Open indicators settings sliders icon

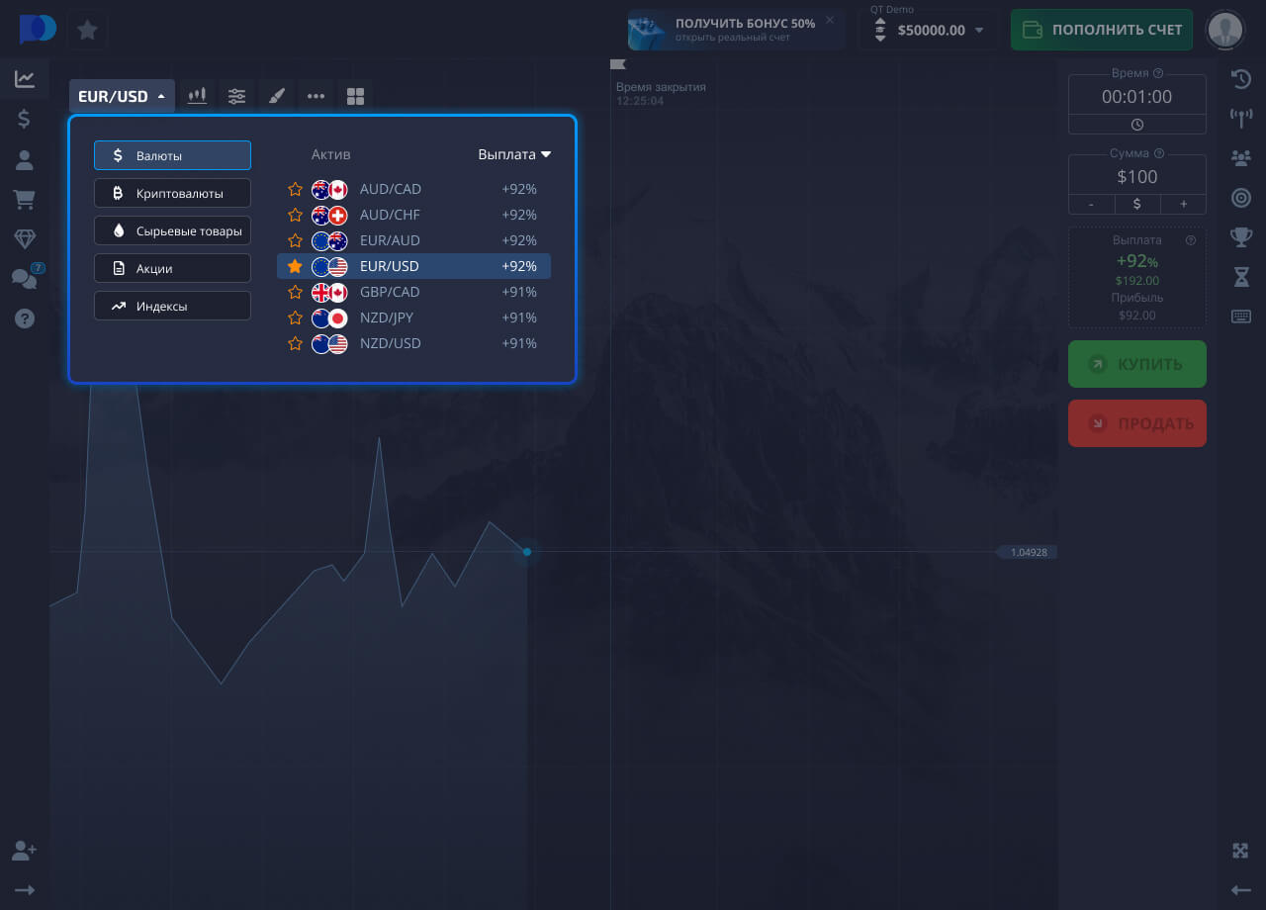tap(237, 96)
